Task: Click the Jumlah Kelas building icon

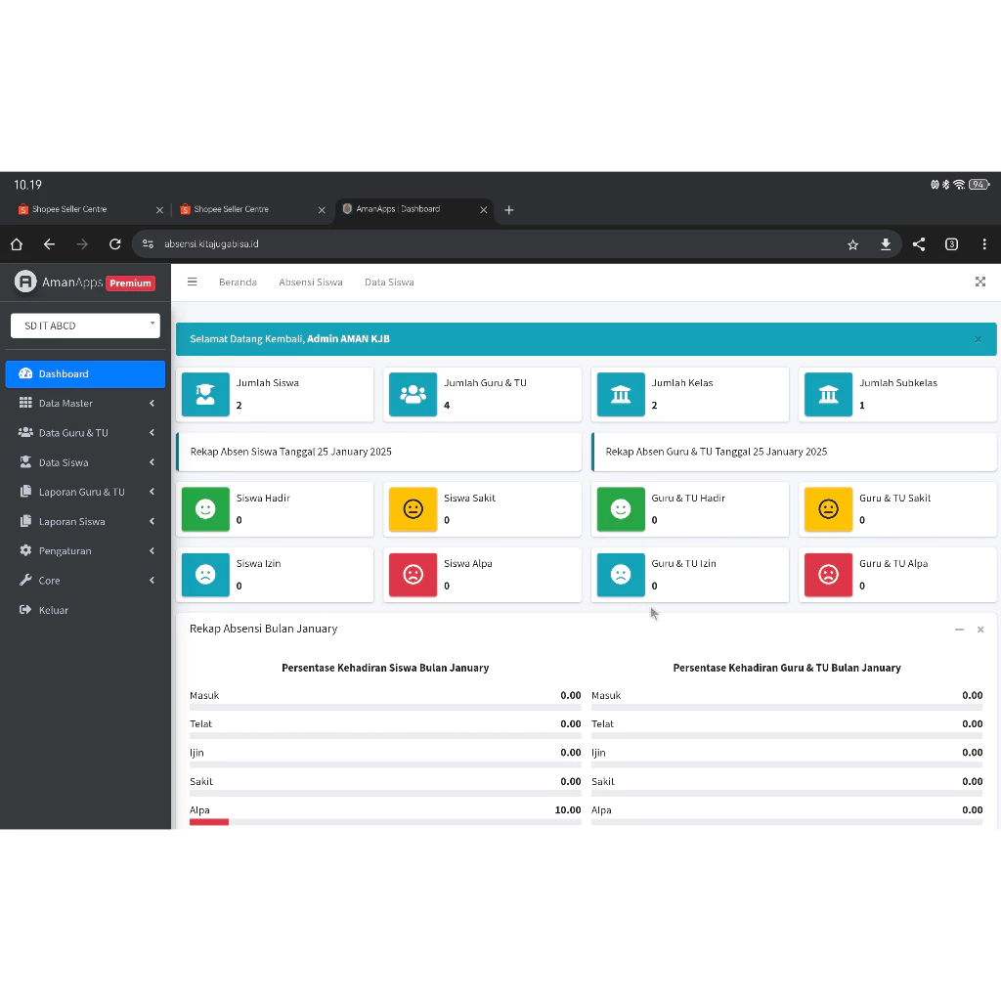Action: pos(621,394)
